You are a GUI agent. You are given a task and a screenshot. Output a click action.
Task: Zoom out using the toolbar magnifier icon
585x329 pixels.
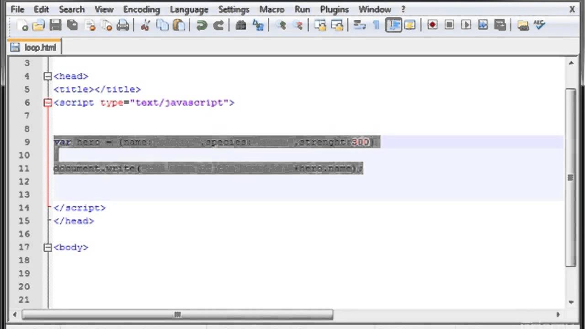coord(298,25)
